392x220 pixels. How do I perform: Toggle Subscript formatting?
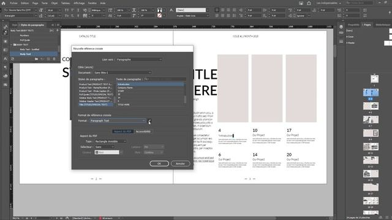(x=72, y=16)
